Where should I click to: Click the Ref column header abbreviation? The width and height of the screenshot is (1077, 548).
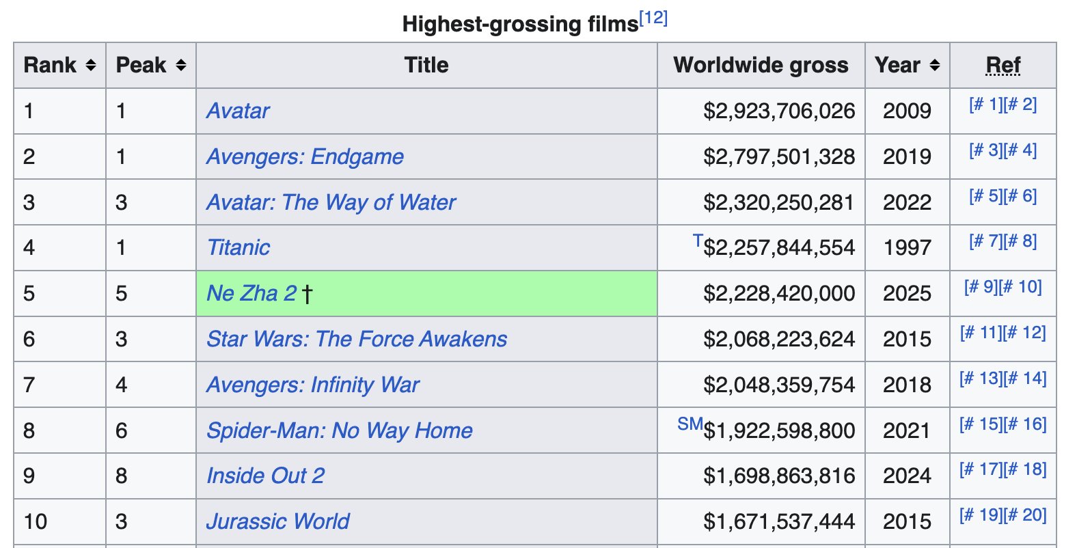[x=1003, y=66]
